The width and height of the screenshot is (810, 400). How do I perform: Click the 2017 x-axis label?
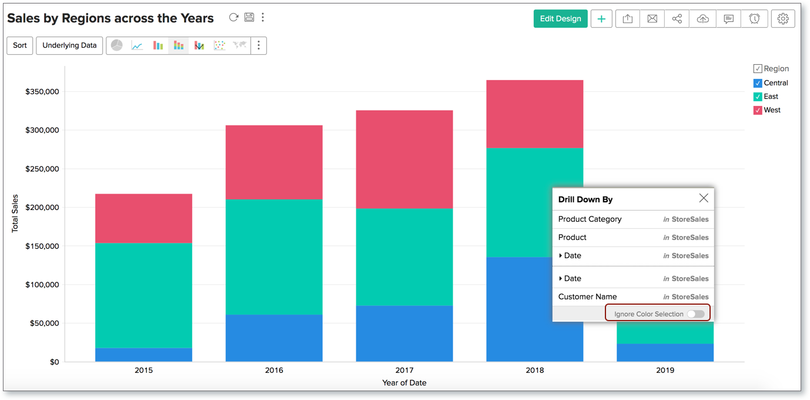pos(404,371)
